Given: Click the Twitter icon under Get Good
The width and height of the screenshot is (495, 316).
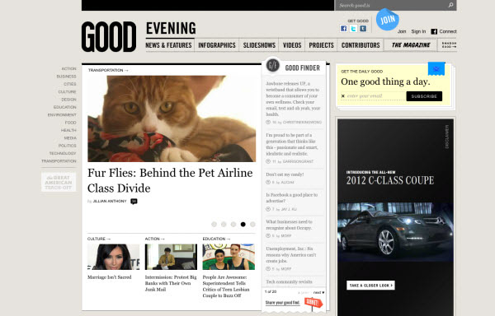Looking at the screenshot, I should tap(353, 28).
